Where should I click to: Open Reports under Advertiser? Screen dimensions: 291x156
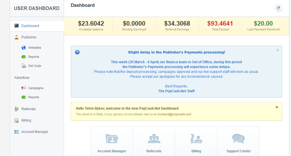tap(34, 97)
